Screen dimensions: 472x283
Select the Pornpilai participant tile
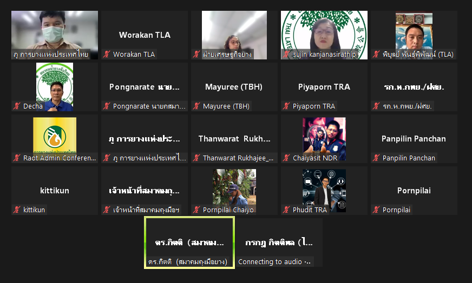[x=414, y=191]
